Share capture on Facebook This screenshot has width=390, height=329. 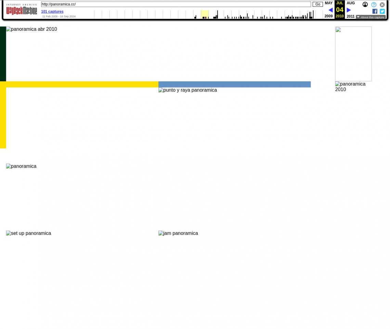375,11
